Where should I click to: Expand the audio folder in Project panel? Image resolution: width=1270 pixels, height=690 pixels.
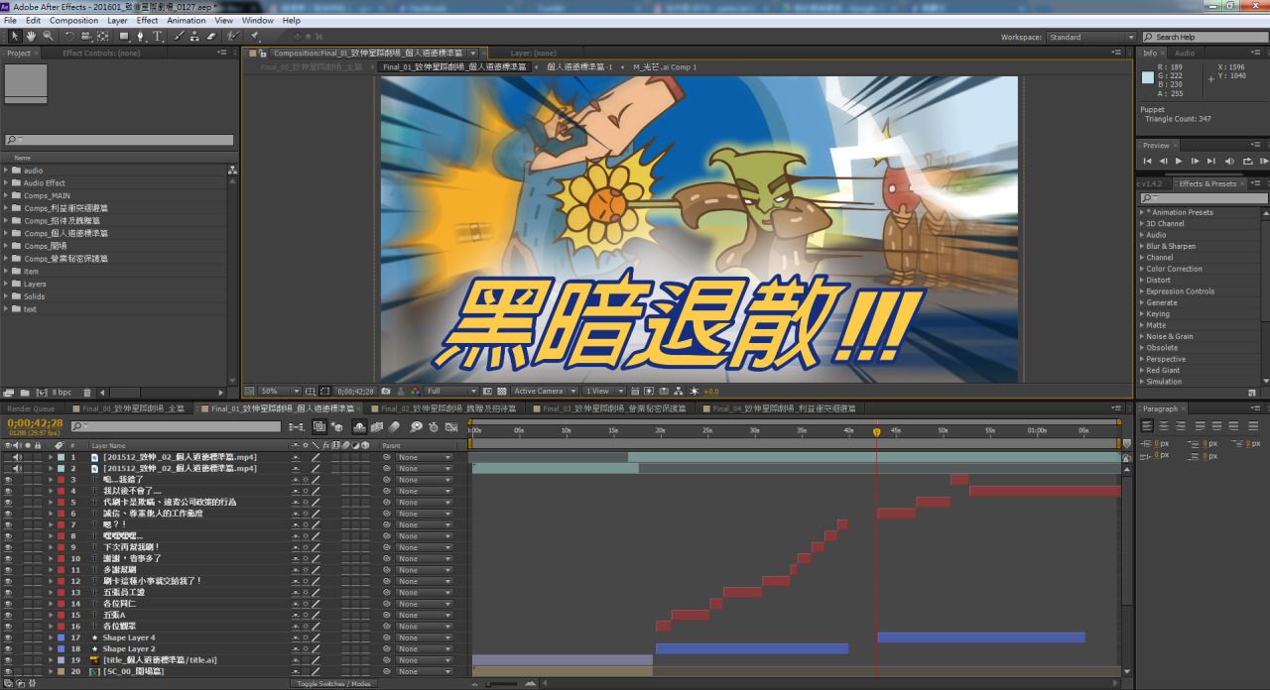click(x=6, y=171)
